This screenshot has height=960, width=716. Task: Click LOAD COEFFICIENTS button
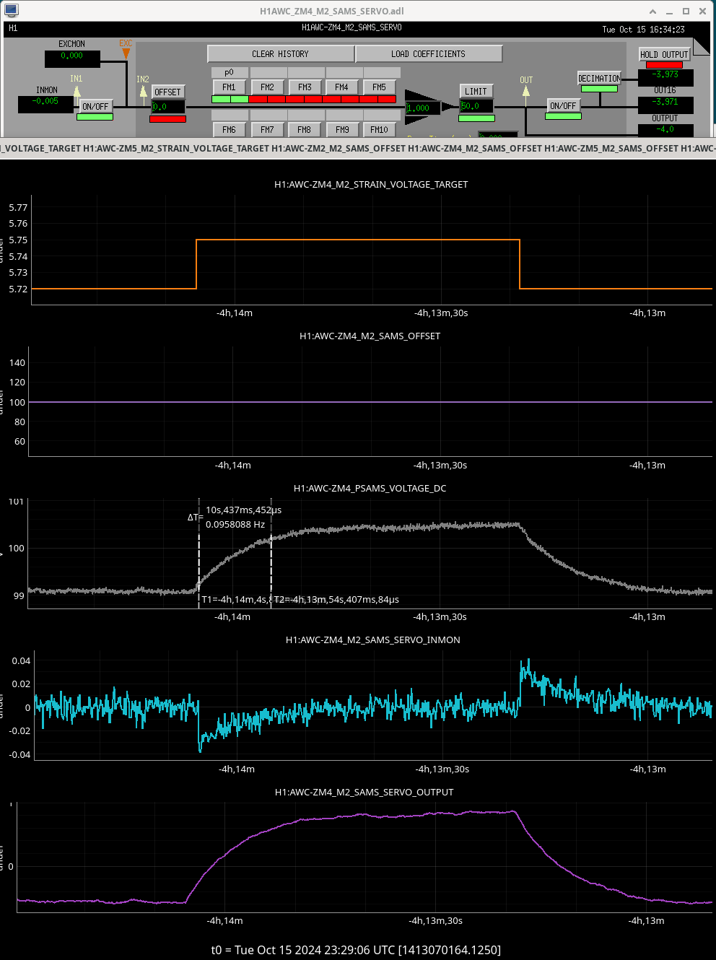click(x=429, y=54)
